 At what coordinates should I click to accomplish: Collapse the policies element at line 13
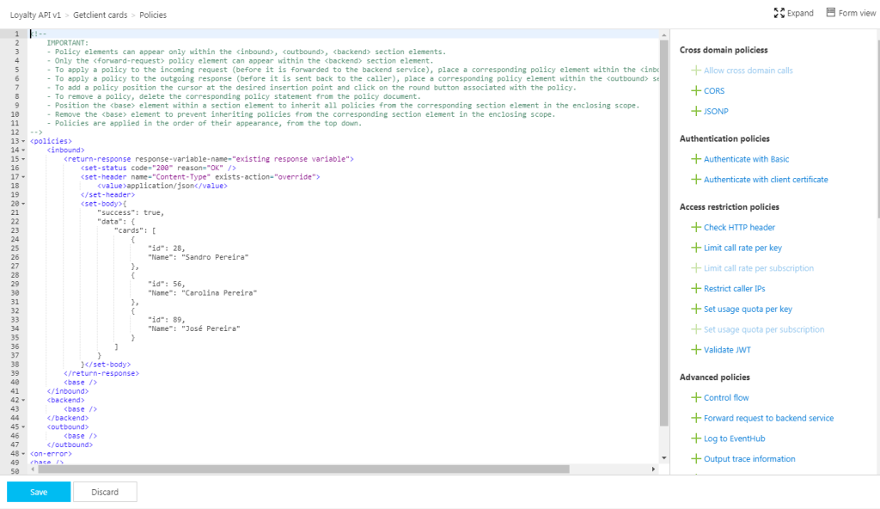pos(22,142)
